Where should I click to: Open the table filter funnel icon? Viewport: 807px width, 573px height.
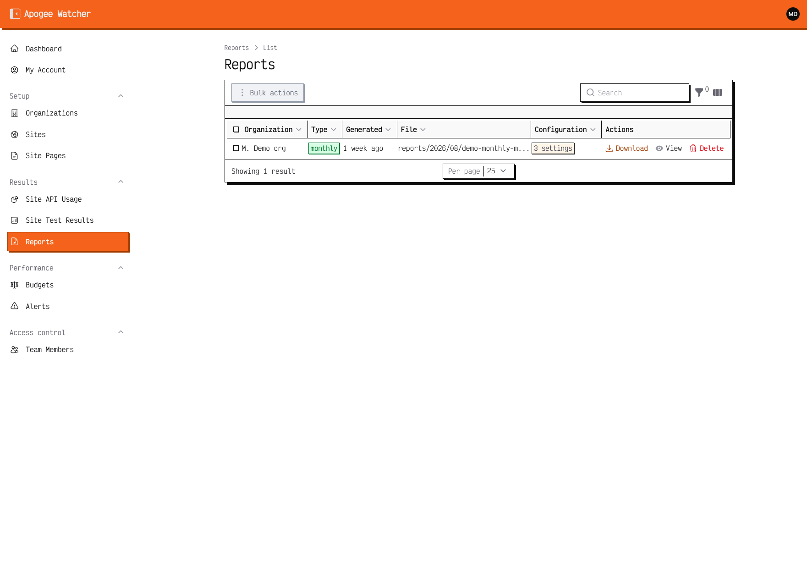click(x=699, y=93)
